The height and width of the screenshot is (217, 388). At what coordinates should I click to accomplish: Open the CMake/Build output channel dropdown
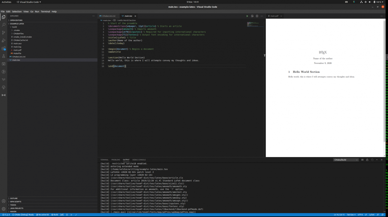346,160
